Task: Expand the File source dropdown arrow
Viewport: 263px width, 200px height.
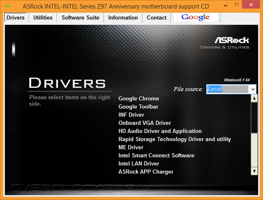Action: click(x=253, y=89)
